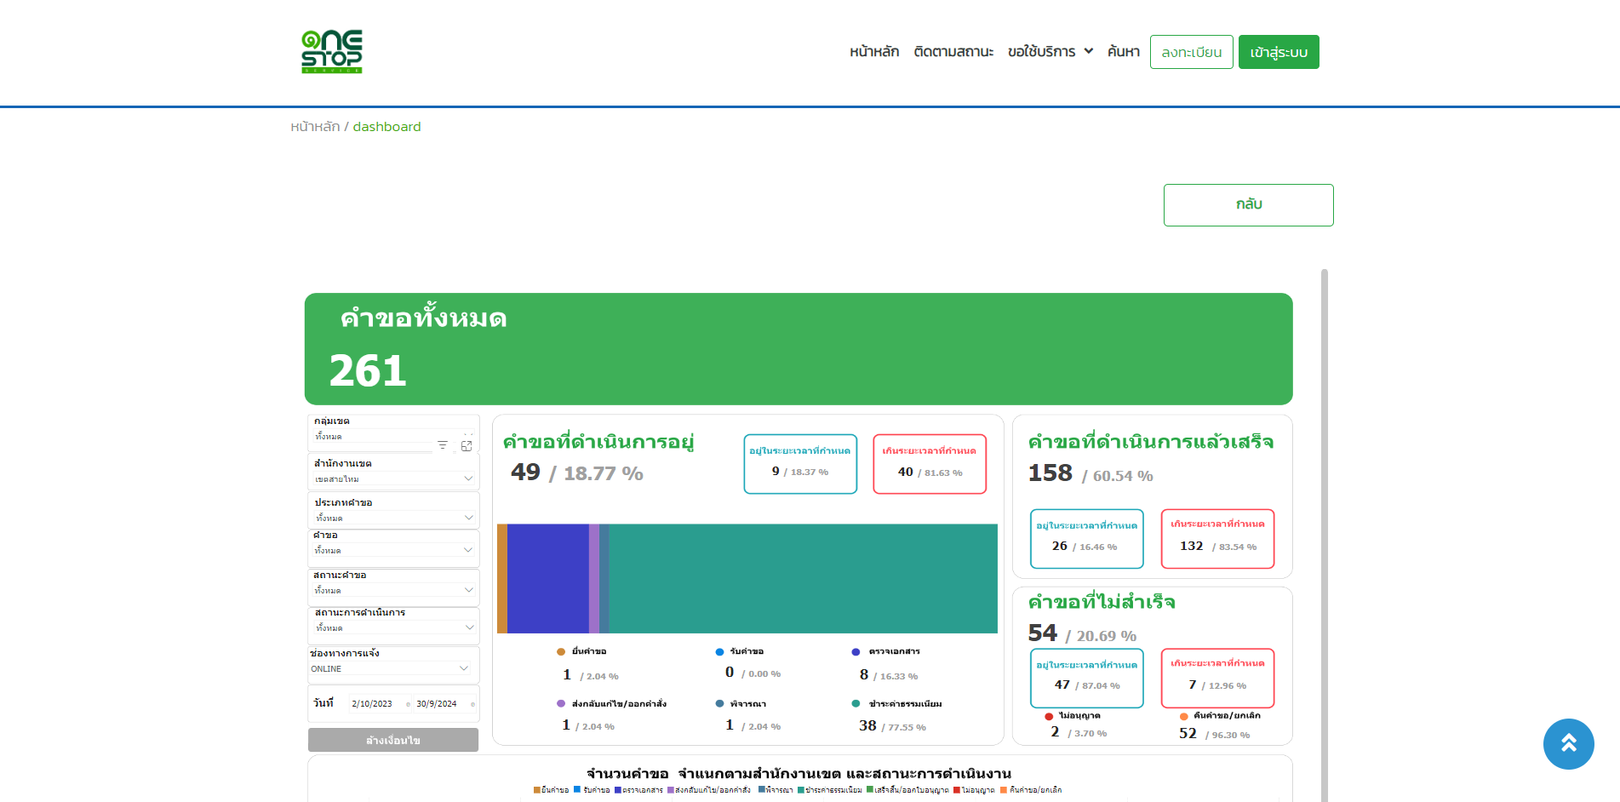
Task: Click the One Stop Service logo
Action: click(x=332, y=52)
